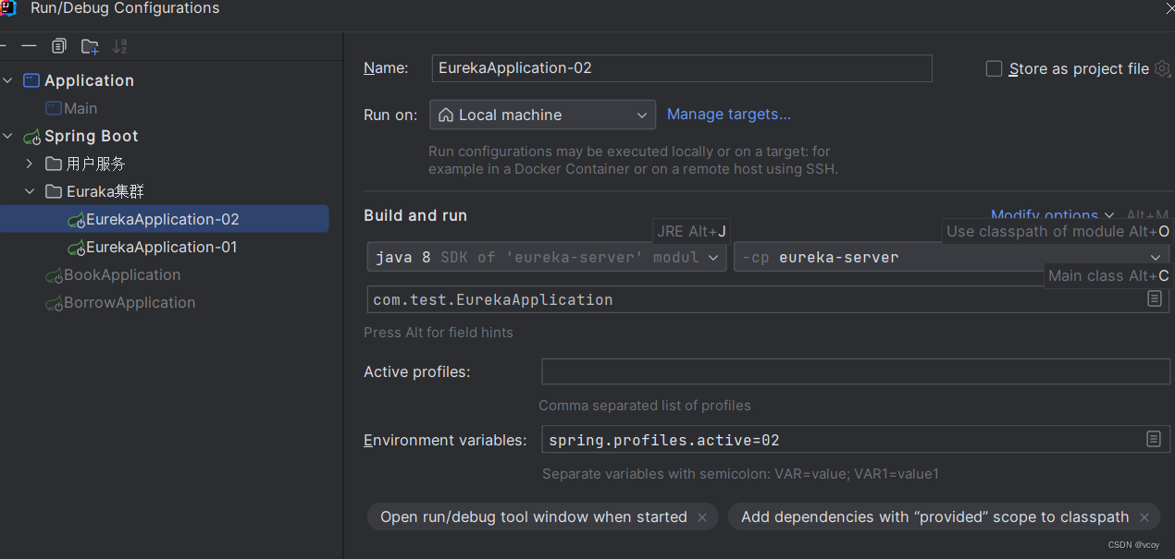This screenshot has height=559, width=1175.
Task: Expand the 用户服务 folder node
Action: (30, 164)
